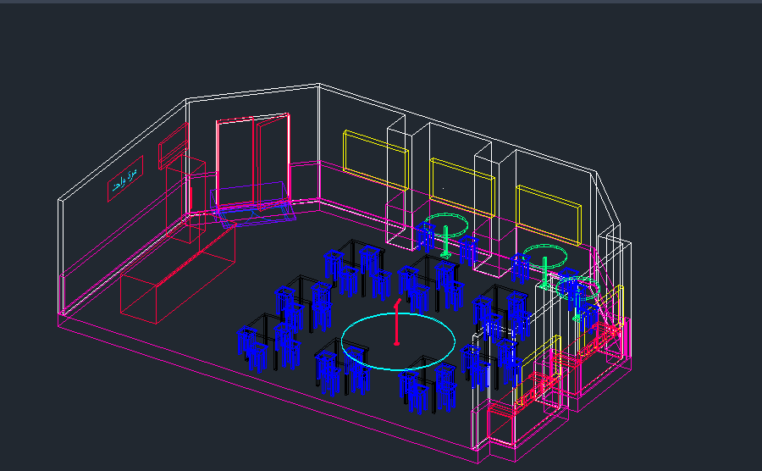This screenshot has width=762, height=471.
Task: Pick the rightmost green round table
Action: pyautogui.click(x=580, y=292)
